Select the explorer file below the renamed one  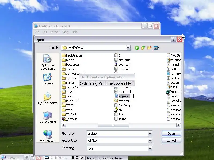(x=122, y=101)
